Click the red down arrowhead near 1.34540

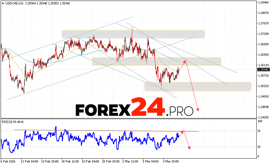pyautogui.click(x=198, y=110)
